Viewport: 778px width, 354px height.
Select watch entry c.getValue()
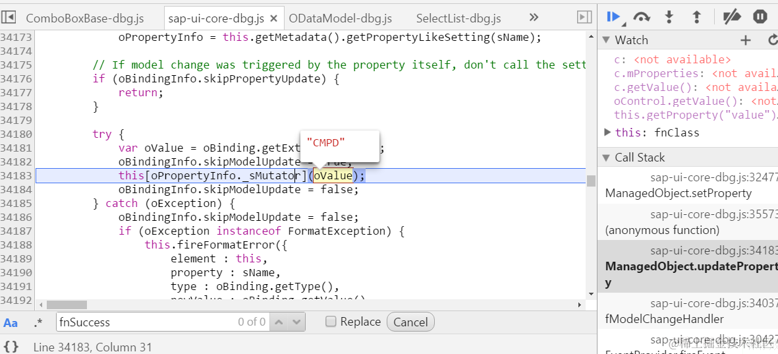[696, 88]
